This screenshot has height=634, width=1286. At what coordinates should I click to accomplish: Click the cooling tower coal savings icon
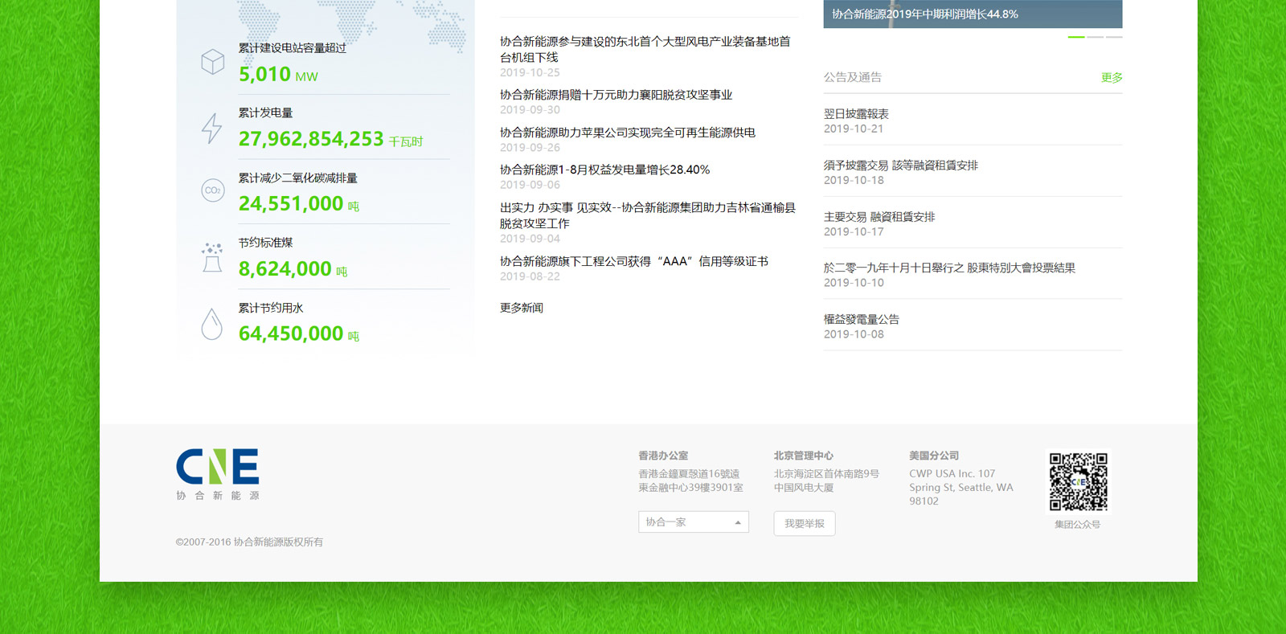[x=212, y=257]
